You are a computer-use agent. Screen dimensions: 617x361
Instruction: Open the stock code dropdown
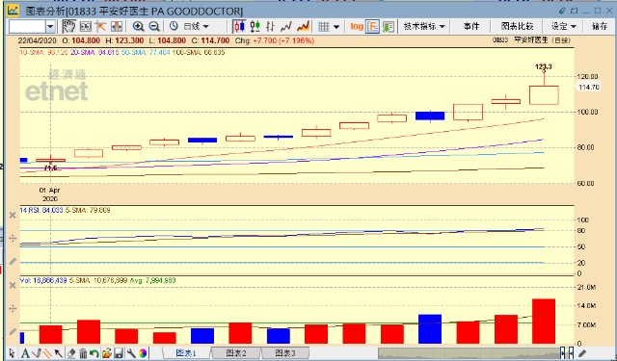[x=50, y=27]
